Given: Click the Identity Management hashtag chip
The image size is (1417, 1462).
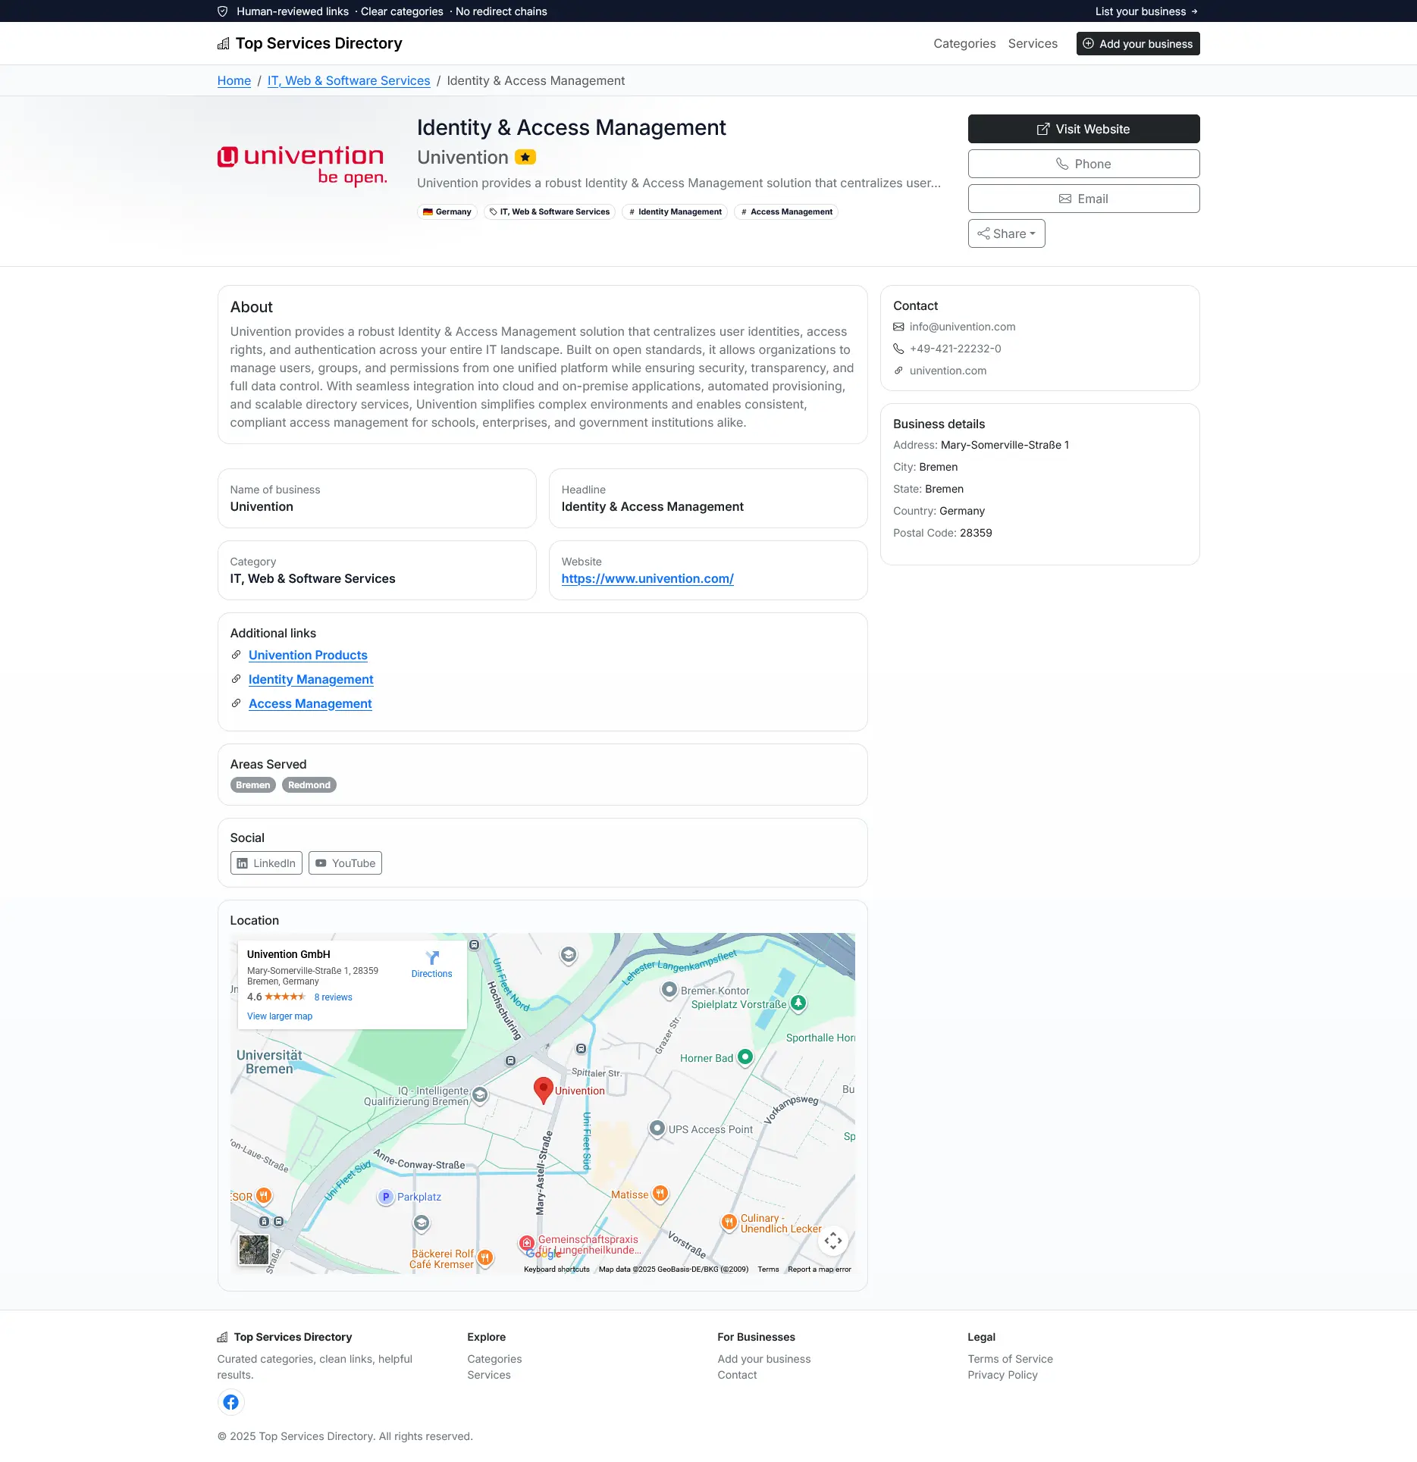Looking at the screenshot, I should click(x=675, y=212).
